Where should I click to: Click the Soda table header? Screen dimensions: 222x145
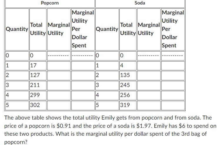pos(140,3)
